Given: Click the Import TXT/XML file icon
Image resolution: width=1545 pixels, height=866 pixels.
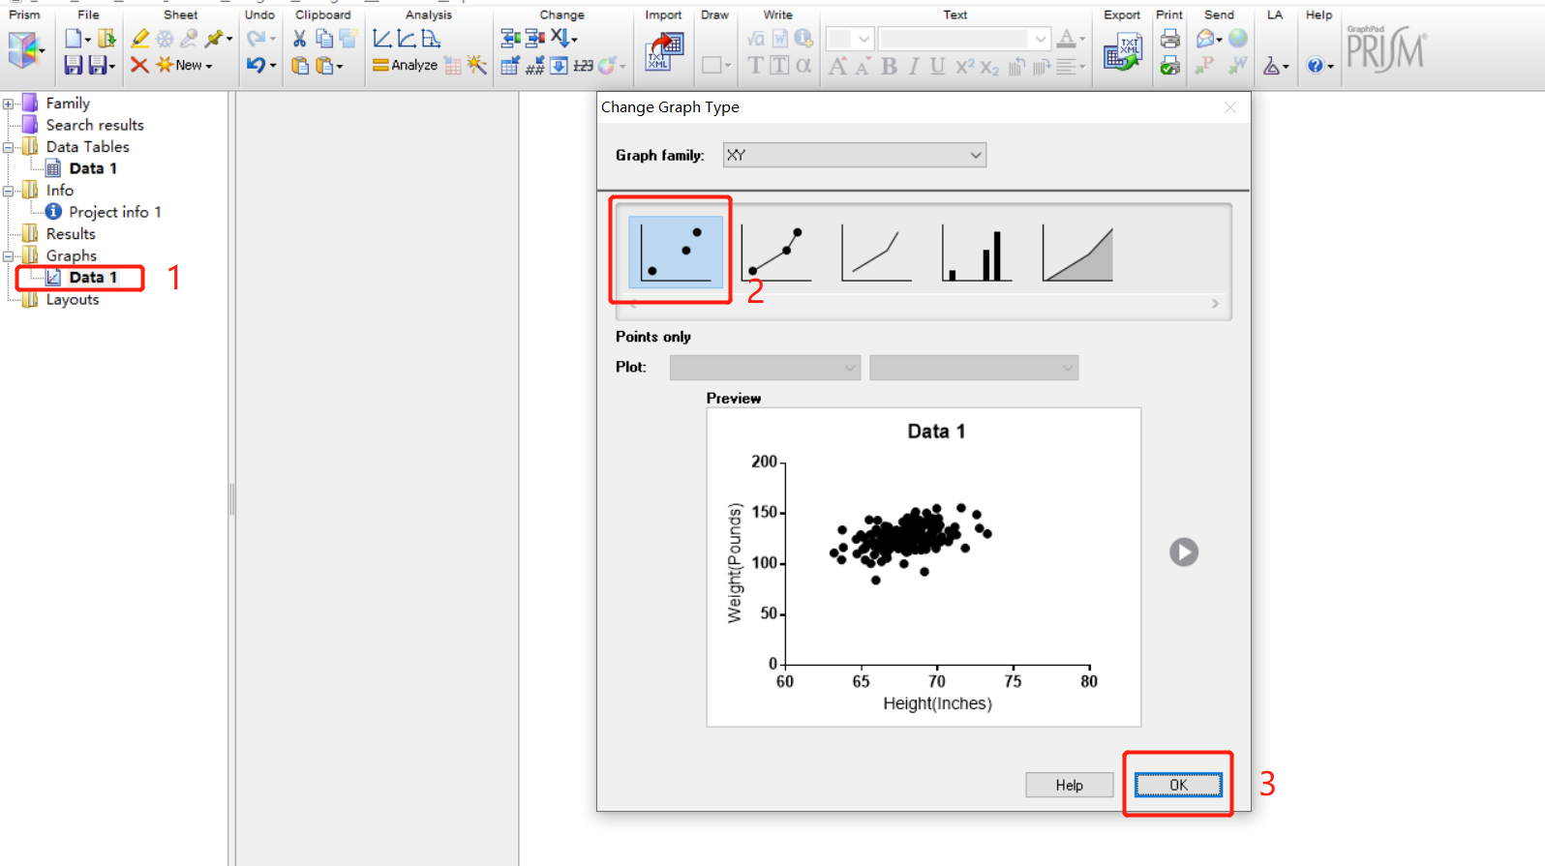Looking at the screenshot, I should pyautogui.click(x=664, y=51).
